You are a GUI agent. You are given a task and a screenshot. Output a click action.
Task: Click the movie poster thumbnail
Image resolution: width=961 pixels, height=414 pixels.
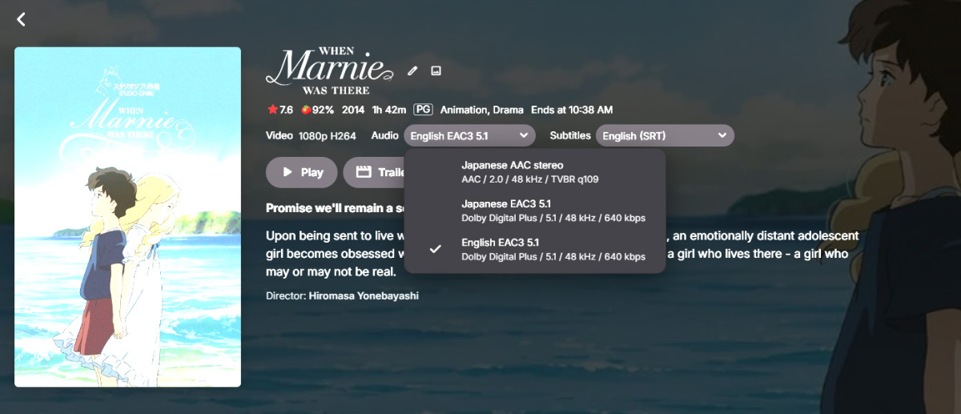point(127,217)
